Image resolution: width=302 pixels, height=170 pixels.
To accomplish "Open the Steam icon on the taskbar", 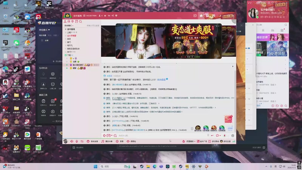I will tap(142, 166).
